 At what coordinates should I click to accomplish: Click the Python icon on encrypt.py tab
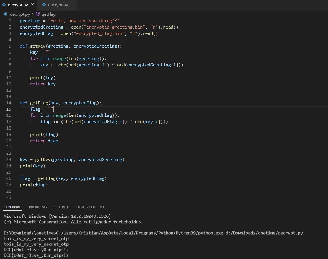coord(44,5)
